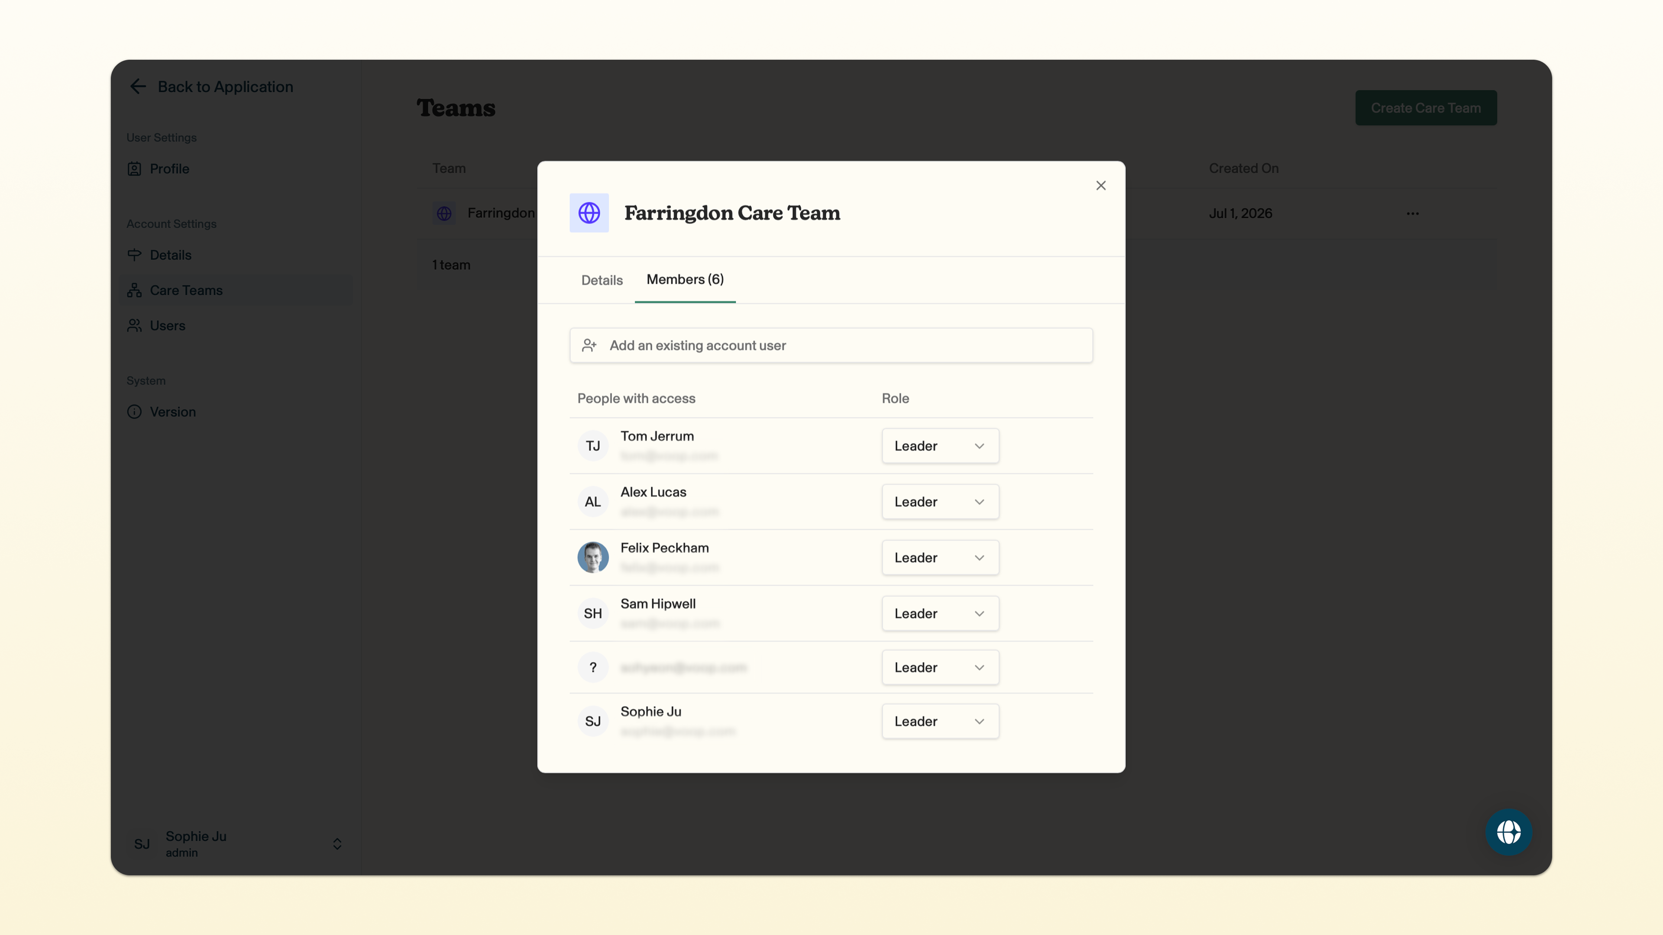Click Felix Peckham's profile photo
Screen dimensions: 1663x935
tap(592, 558)
